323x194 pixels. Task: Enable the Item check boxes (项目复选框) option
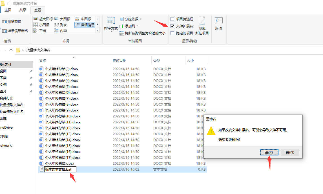[x=172, y=19]
